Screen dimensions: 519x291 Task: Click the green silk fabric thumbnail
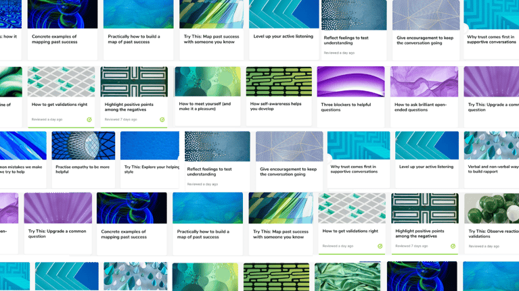click(x=347, y=277)
